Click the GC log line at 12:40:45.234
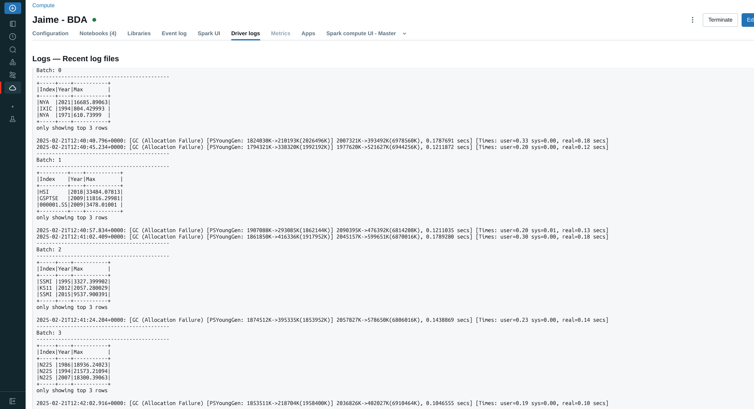 [x=322, y=147]
